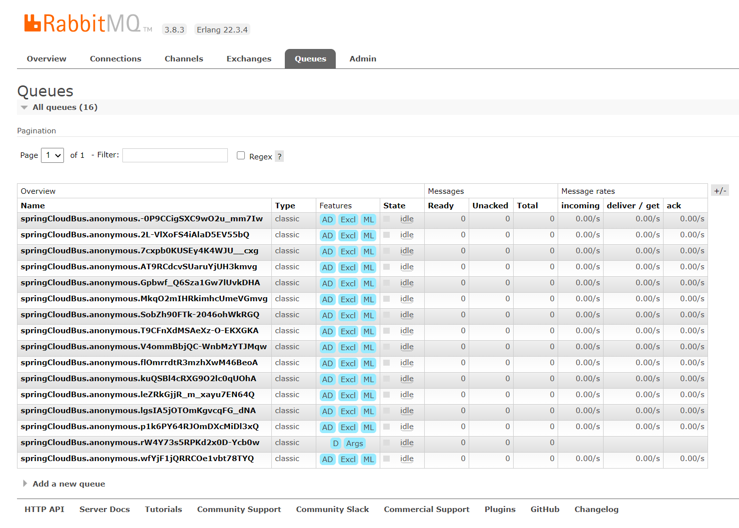Click the Regex help question mark
The image size is (739, 528).
(279, 156)
